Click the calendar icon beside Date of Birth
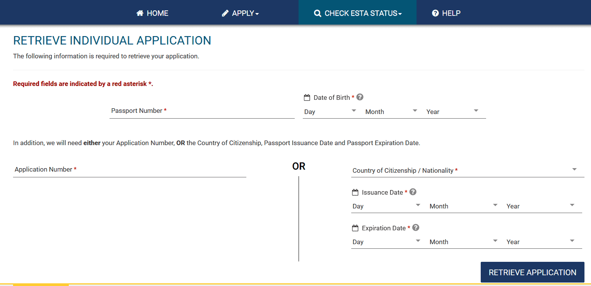The height and width of the screenshot is (286, 591). [307, 98]
